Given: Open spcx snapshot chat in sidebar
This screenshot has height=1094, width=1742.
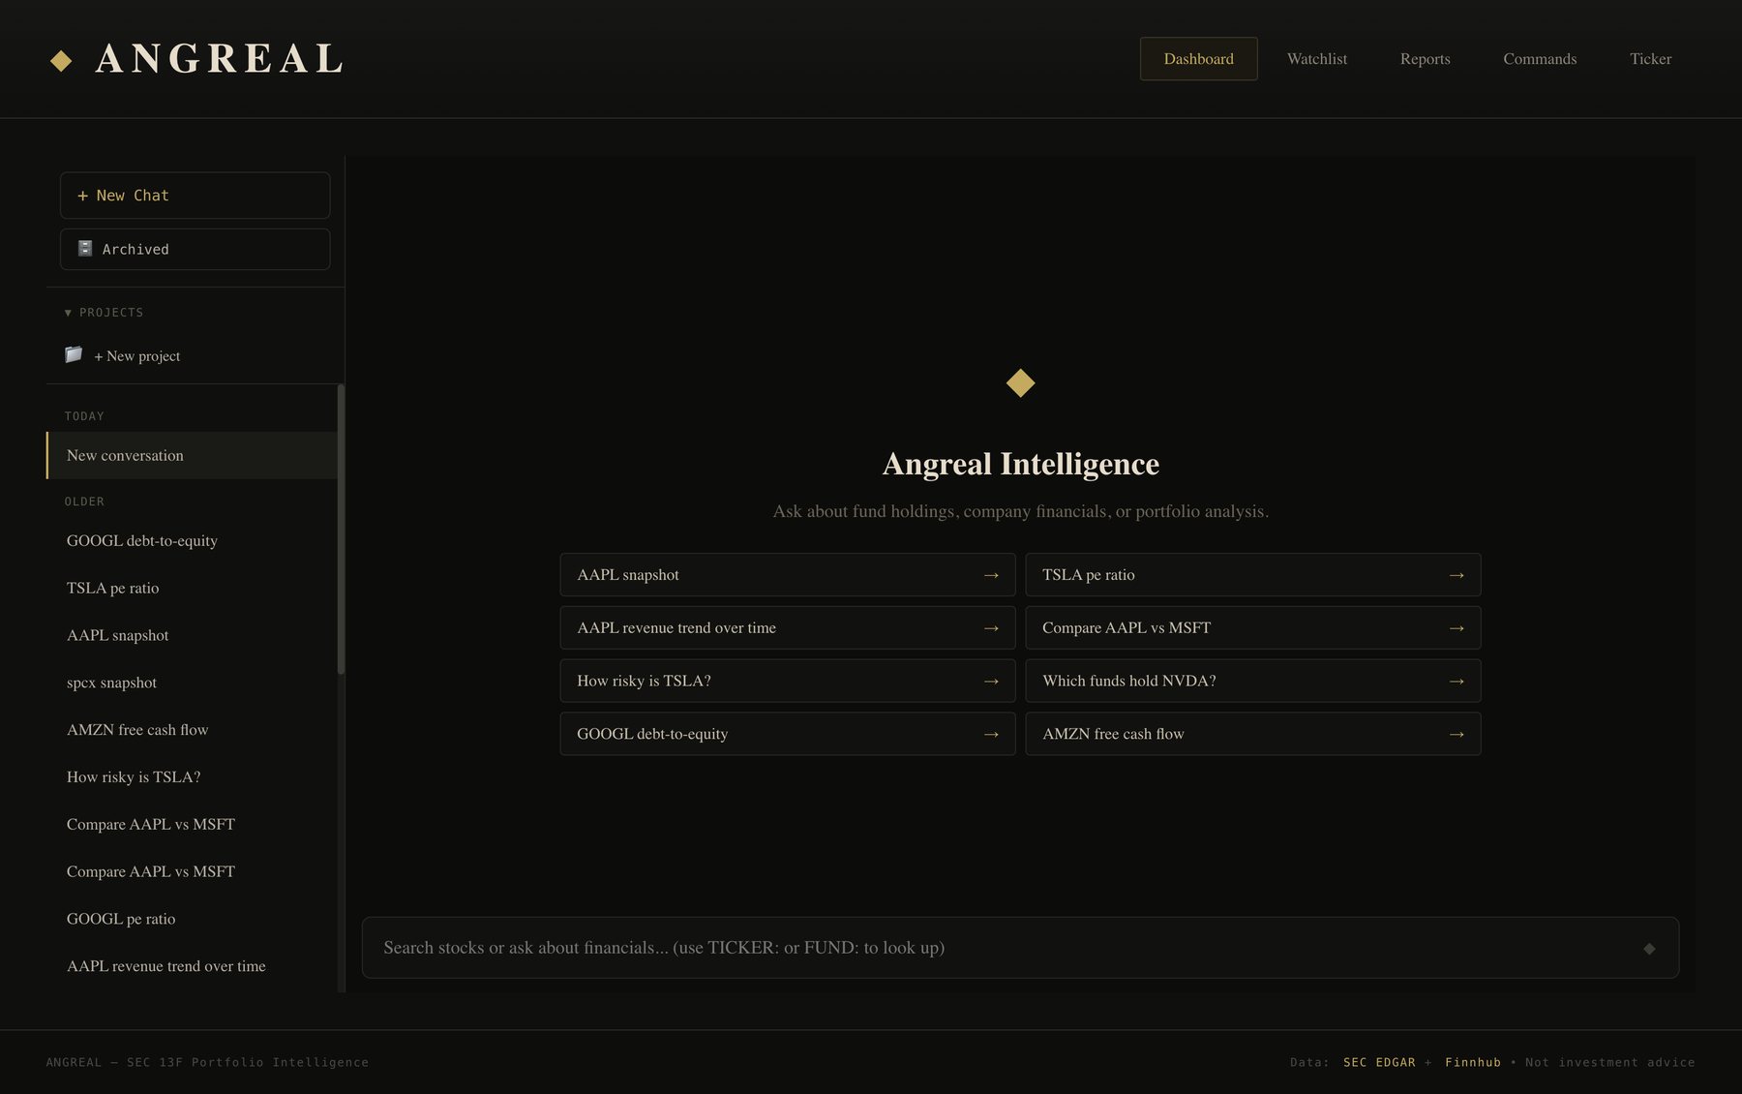Looking at the screenshot, I should (x=192, y=683).
